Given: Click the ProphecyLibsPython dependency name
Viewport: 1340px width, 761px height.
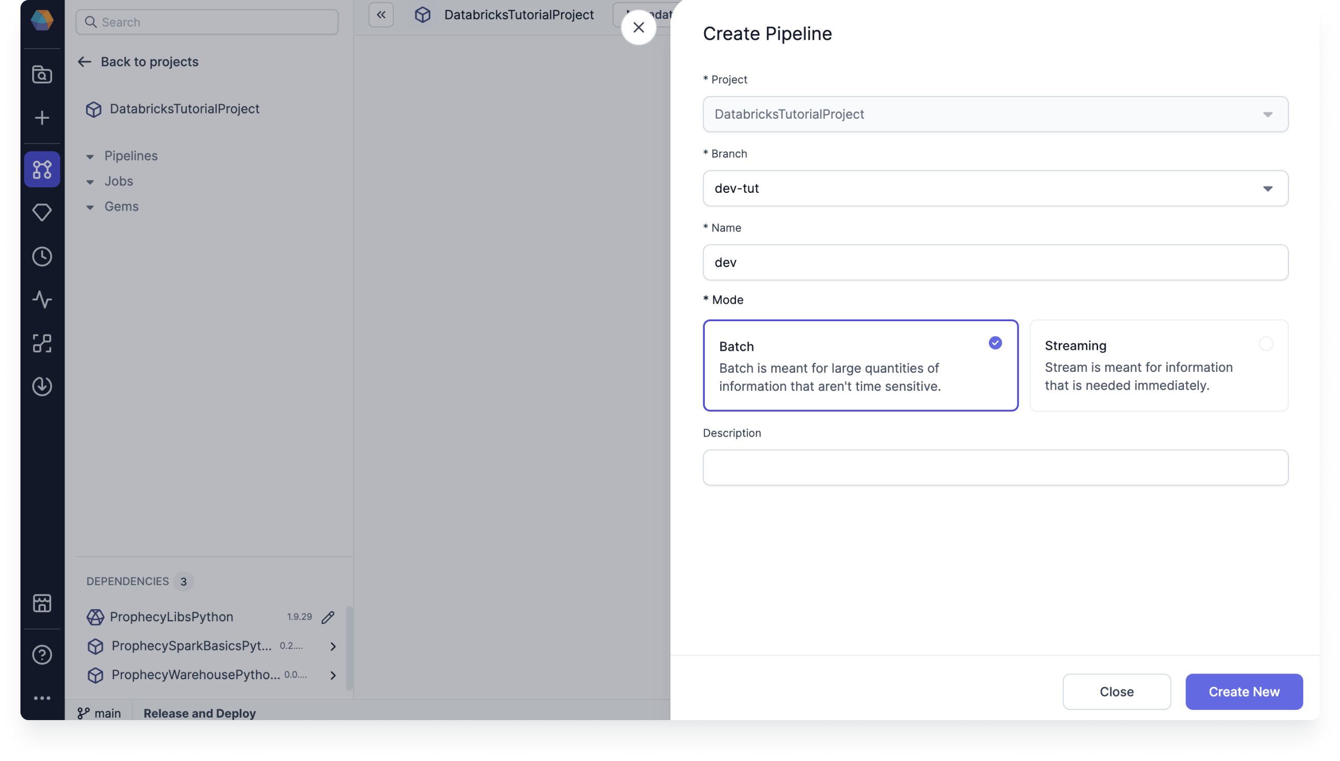Looking at the screenshot, I should click(x=171, y=617).
